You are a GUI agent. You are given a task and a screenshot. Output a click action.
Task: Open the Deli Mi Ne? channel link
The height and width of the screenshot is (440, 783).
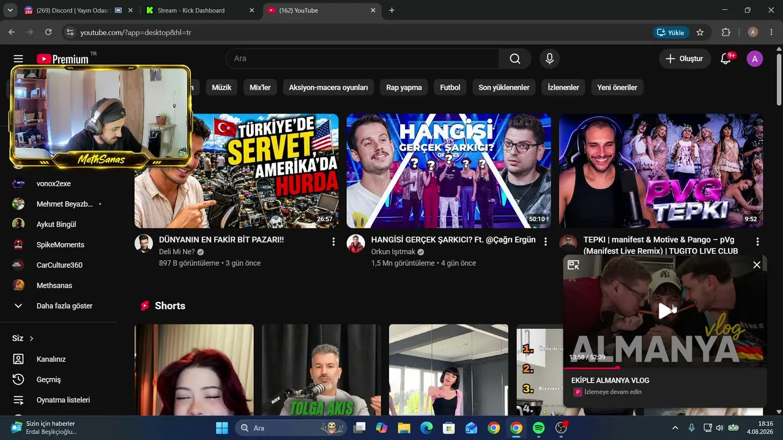[x=177, y=252]
